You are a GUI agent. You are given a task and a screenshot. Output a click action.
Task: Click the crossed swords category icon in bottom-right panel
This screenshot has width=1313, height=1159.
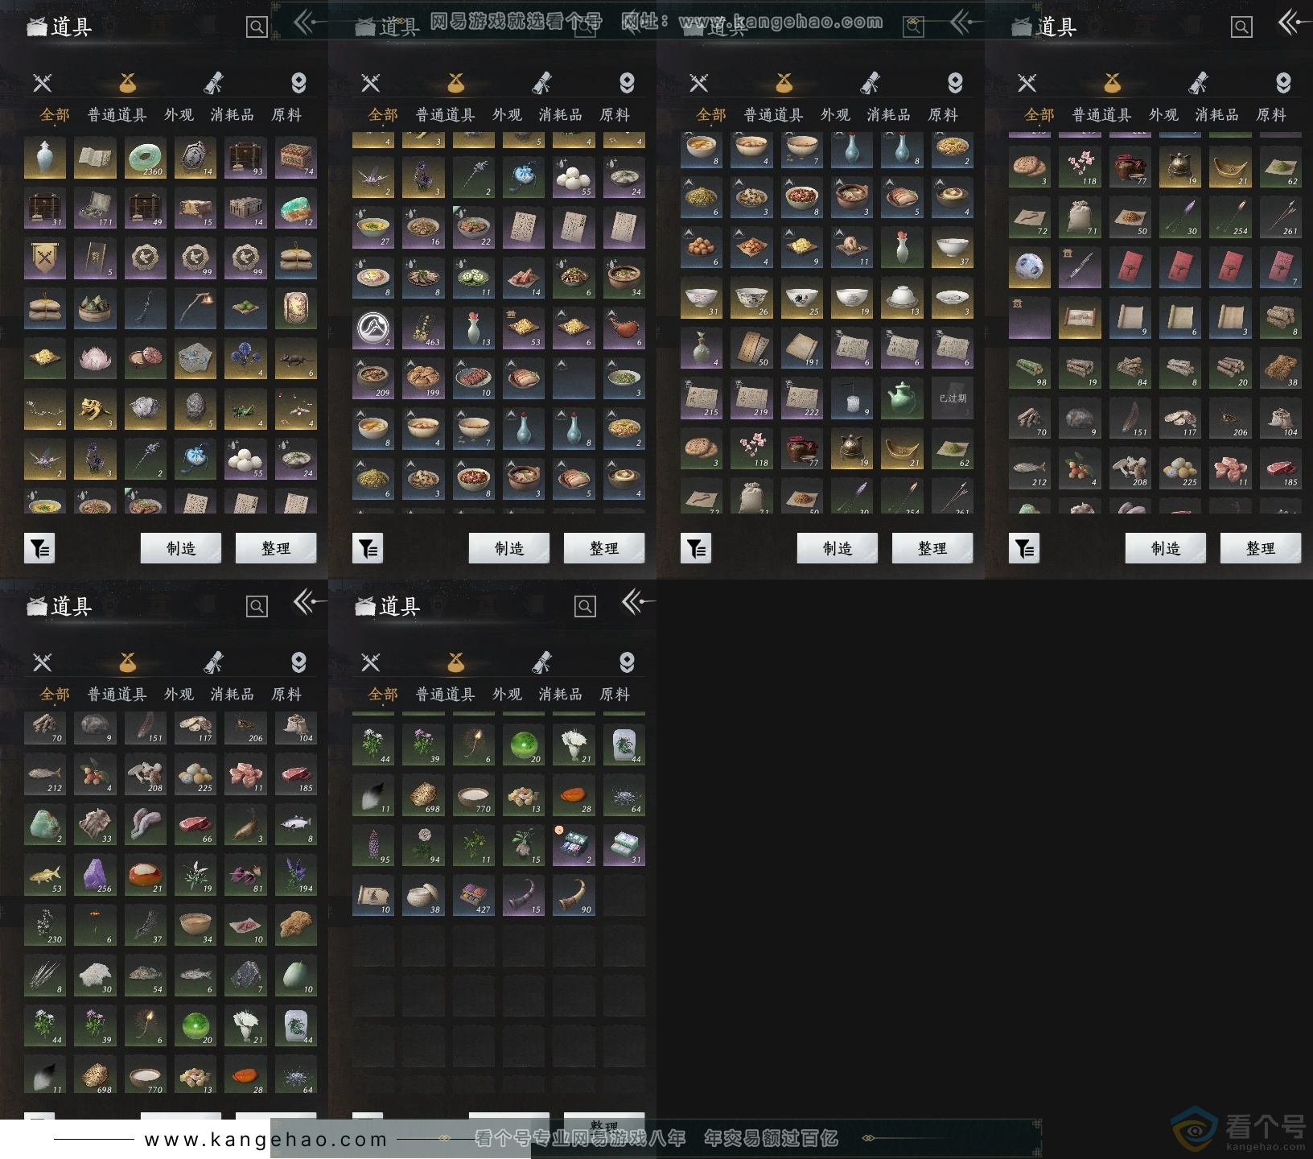[x=370, y=662]
